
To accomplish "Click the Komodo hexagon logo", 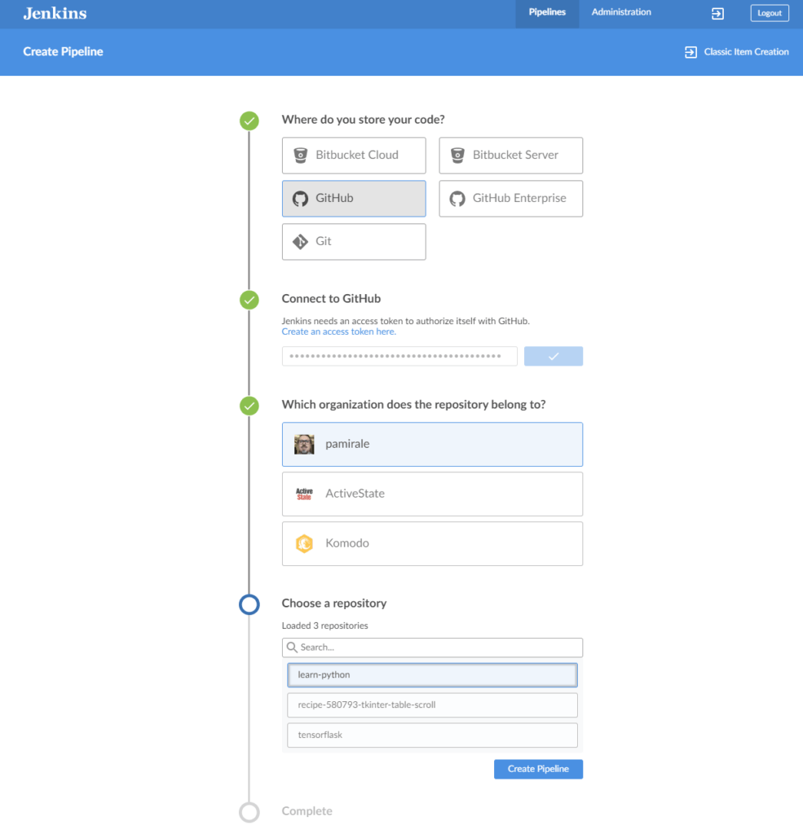I will pos(304,543).
